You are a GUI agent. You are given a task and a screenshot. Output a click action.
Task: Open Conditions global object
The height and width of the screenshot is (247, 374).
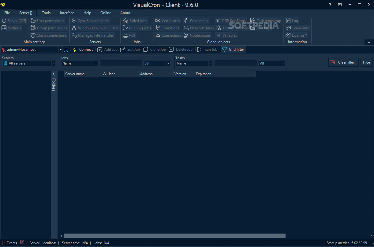click(x=167, y=28)
